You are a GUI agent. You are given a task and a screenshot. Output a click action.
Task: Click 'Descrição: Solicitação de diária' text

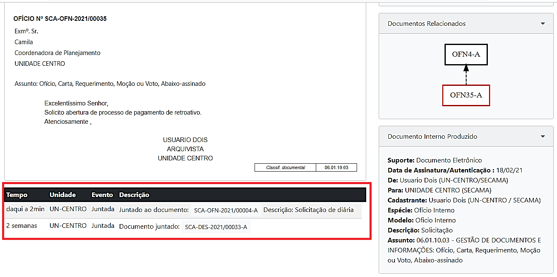308,210
